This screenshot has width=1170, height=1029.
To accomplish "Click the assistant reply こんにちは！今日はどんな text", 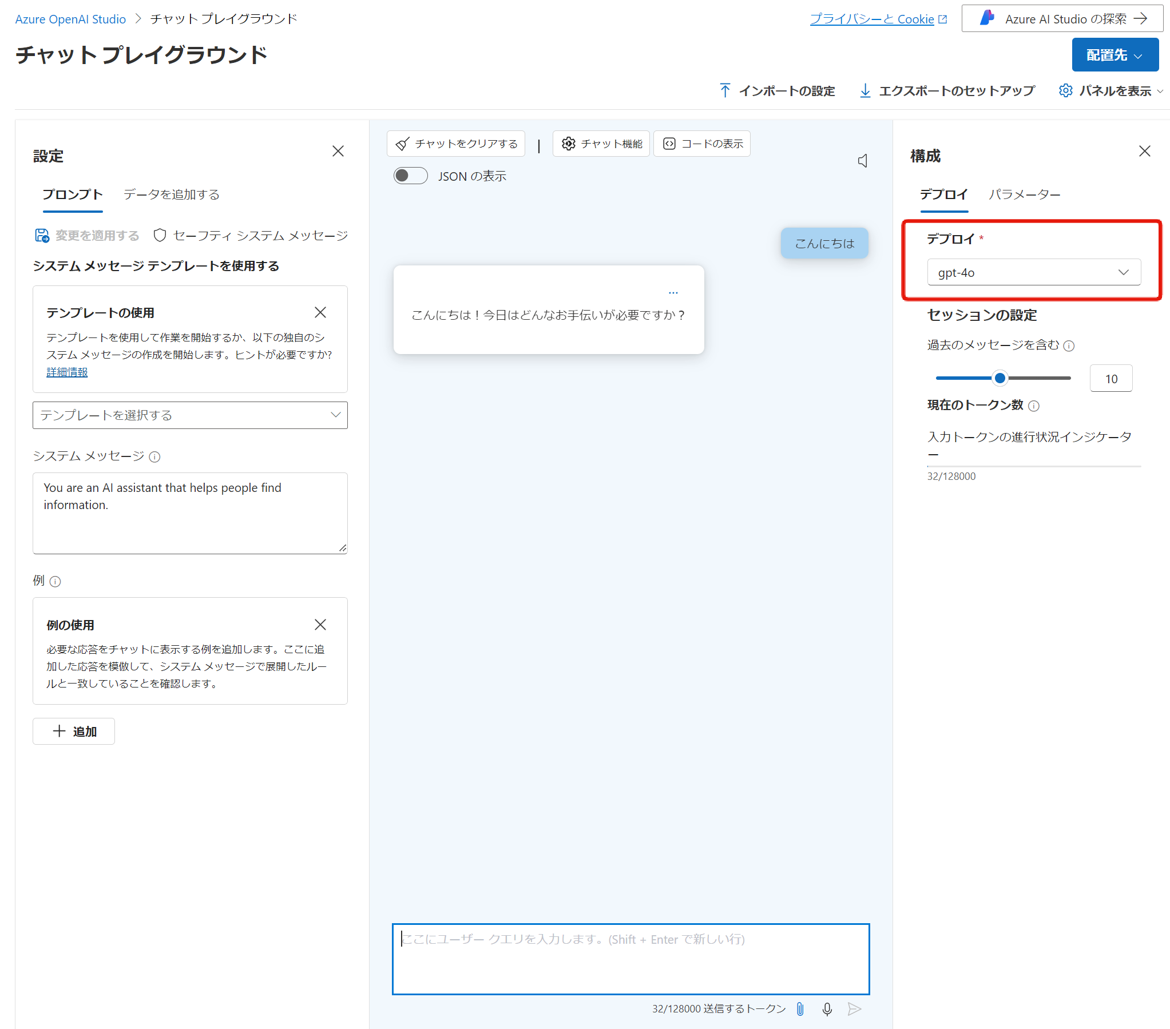I will point(548,315).
